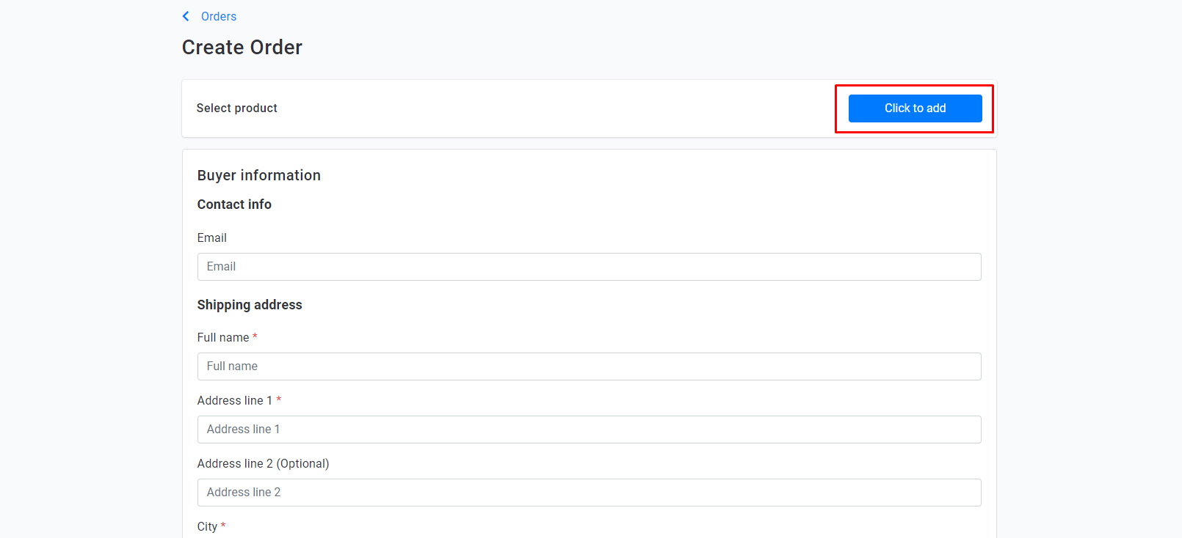Viewport: 1182px width, 538px height.
Task: Click the Shipping address subheading
Action: pyautogui.click(x=250, y=305)
